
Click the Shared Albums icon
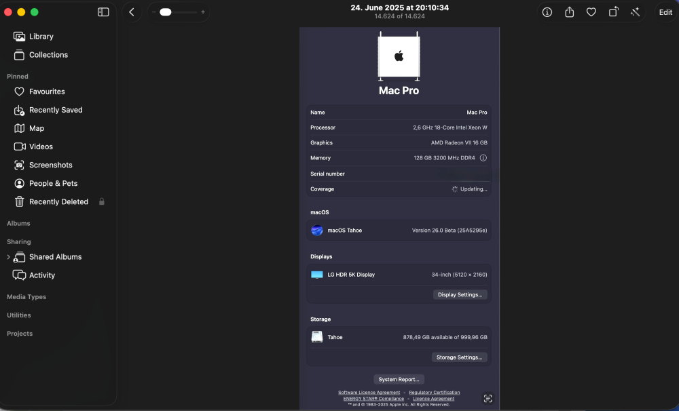coord(19,257)
